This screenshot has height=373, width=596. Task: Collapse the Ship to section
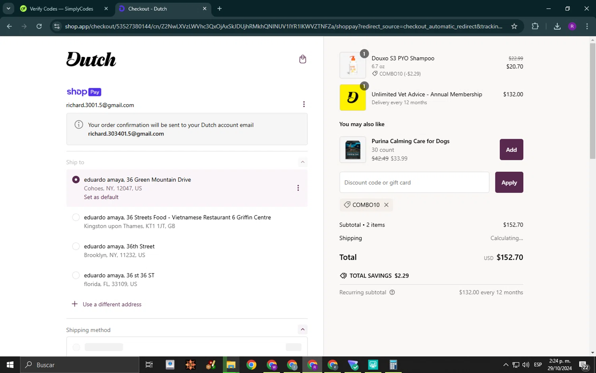(x=303, y=162)
